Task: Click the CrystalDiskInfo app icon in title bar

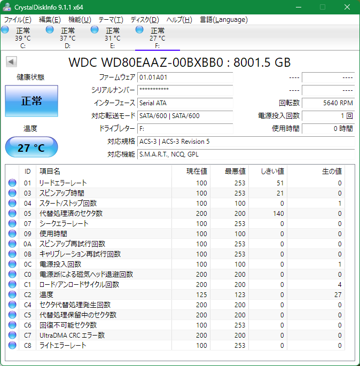Action: (7, 7)
